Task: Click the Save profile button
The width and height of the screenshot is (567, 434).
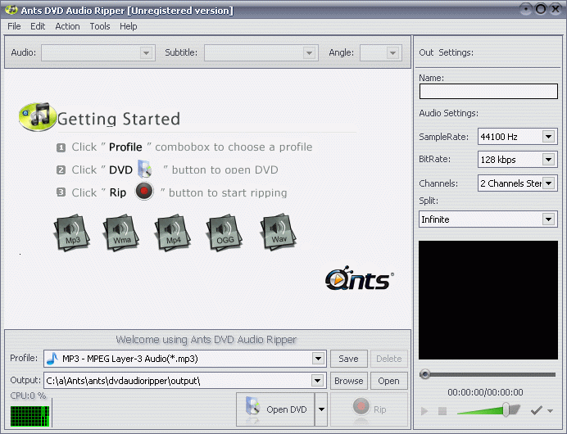Action: 348,359
